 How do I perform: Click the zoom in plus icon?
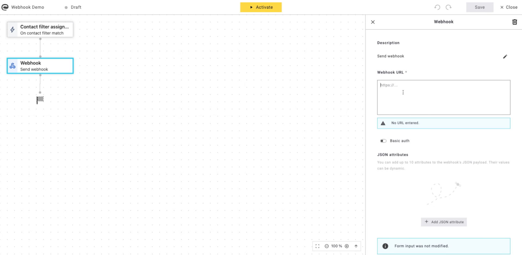pyautogui.click(x=347, y=246)
